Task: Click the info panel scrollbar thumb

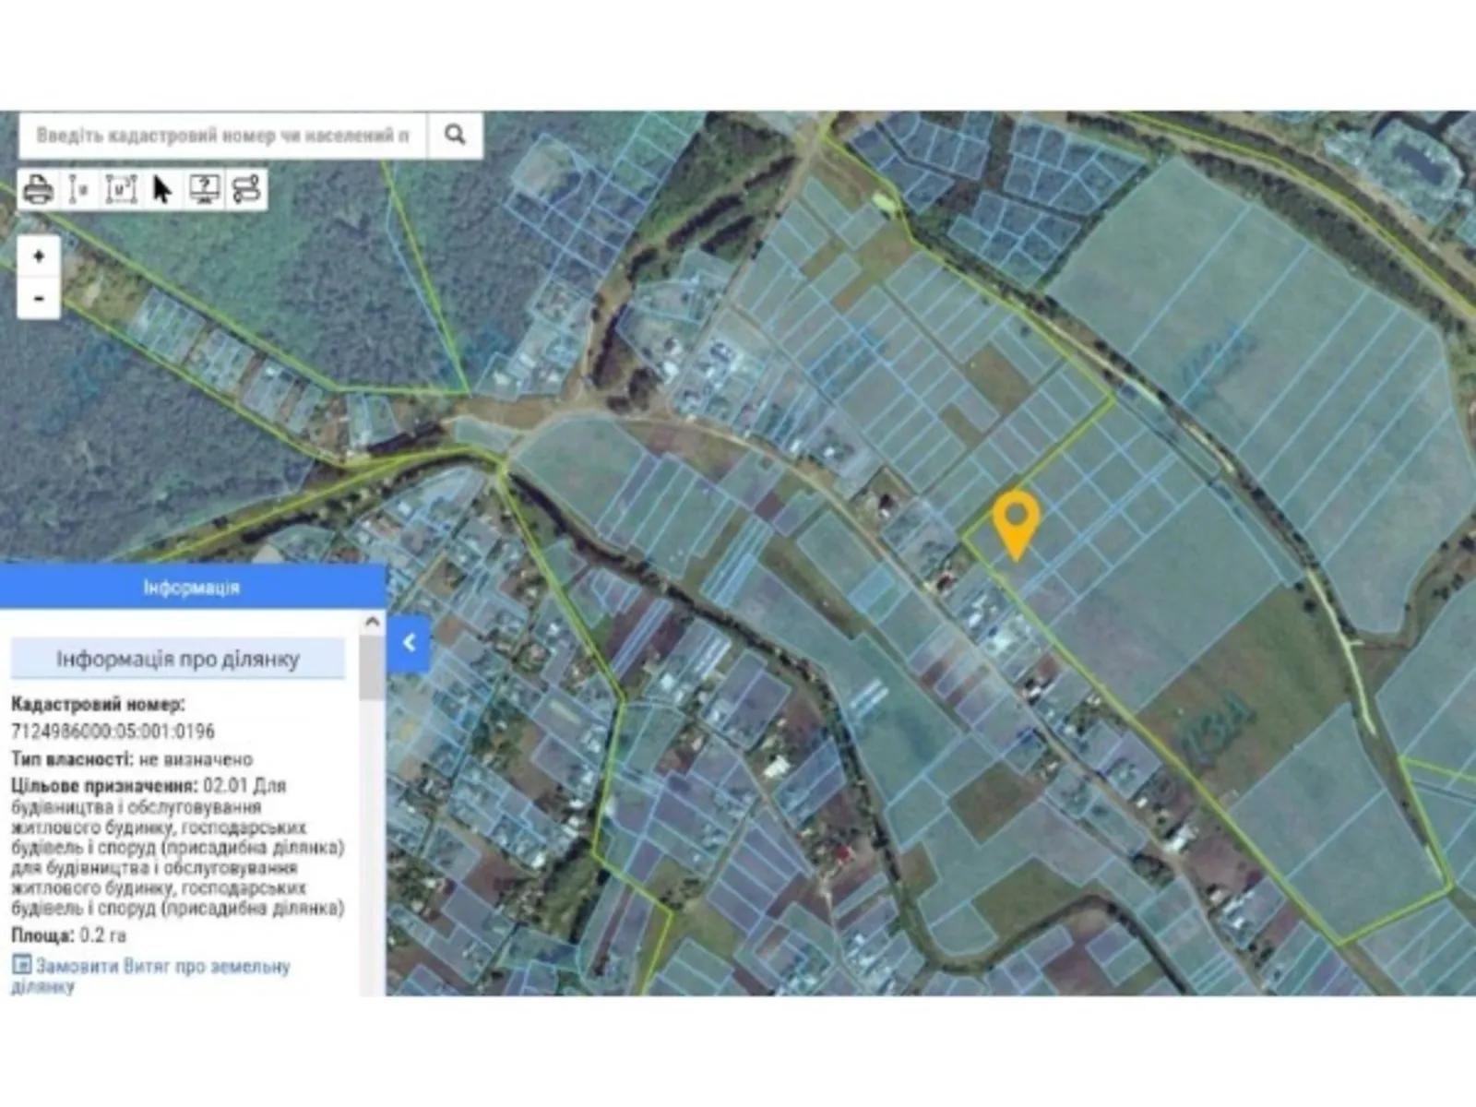Action: pos(372,668)
